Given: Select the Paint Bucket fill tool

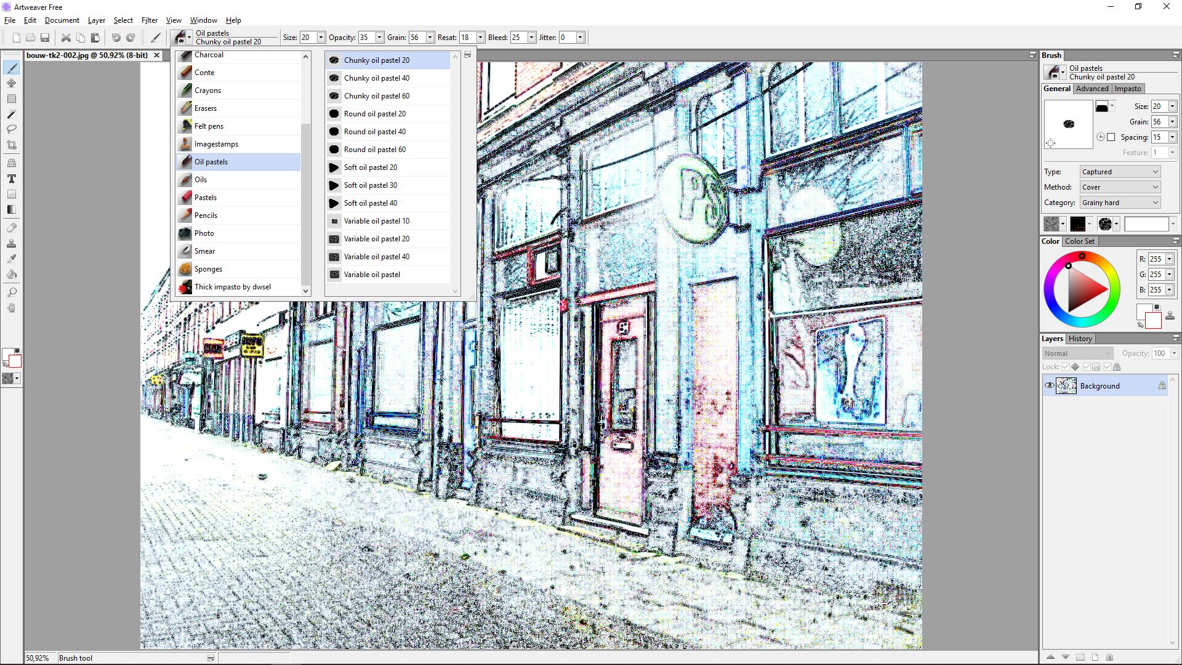Looking at the screenshot, I should coord(11,275).
